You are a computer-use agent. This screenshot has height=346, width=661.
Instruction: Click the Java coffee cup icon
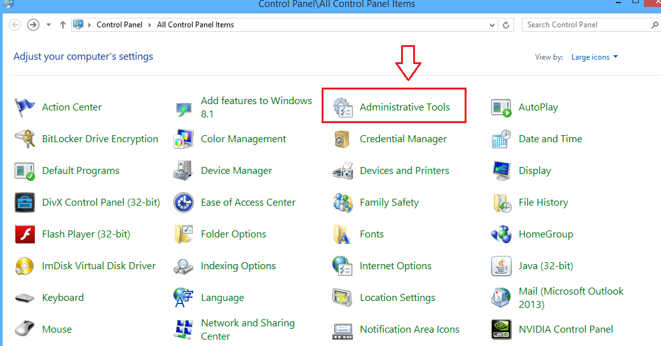click(x=501, y=266)
